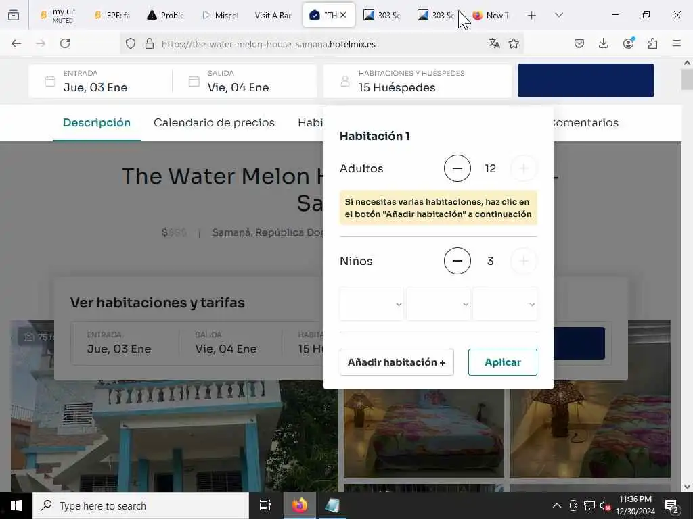Open a new browser tab
The width and height of the screenshot is (693, 519).
532,15
